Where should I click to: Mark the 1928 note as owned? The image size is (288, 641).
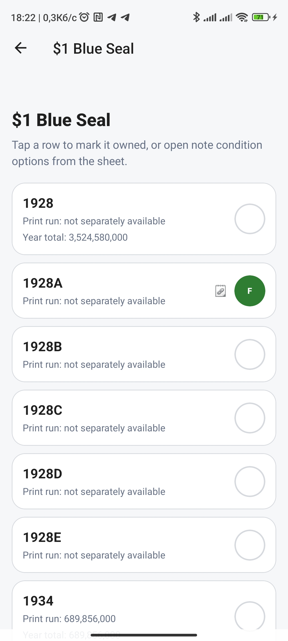point(250,219)
